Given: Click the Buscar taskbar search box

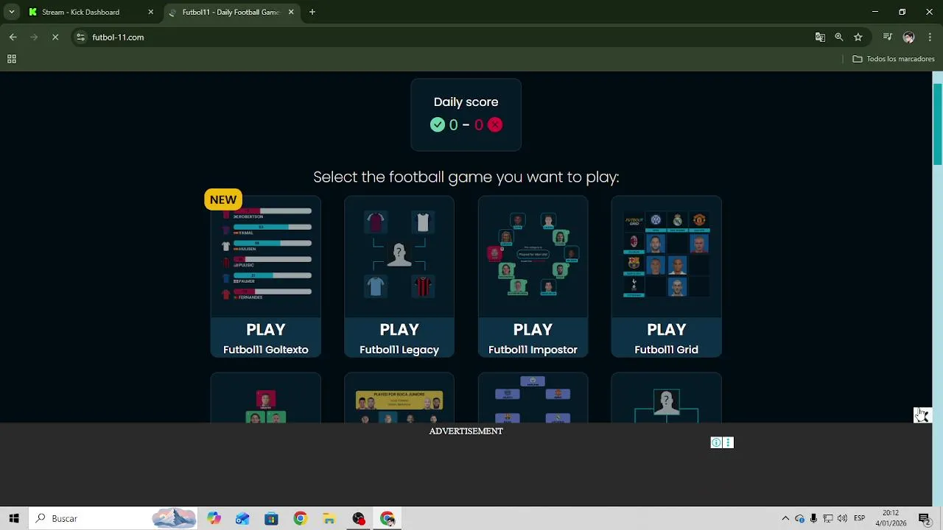Looking at the screenshot, I should click(x=114, y=518).
